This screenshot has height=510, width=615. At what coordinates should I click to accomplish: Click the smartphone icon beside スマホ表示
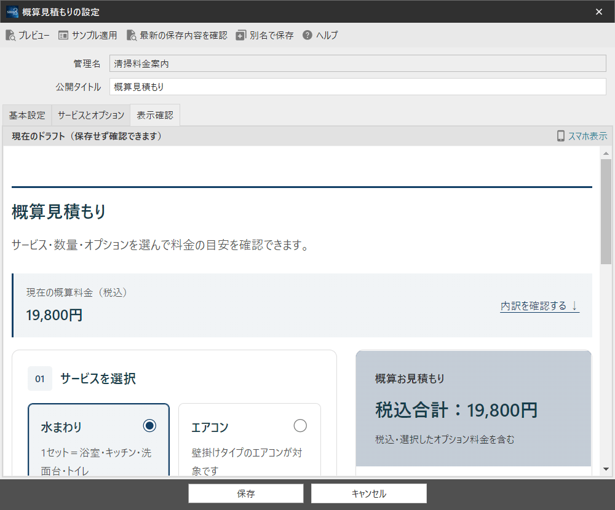pos(561,136)
